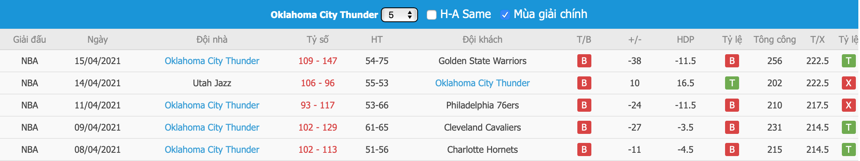Open Oklahoma City Thunder link in 15/04/2021 row

[212, 61]
